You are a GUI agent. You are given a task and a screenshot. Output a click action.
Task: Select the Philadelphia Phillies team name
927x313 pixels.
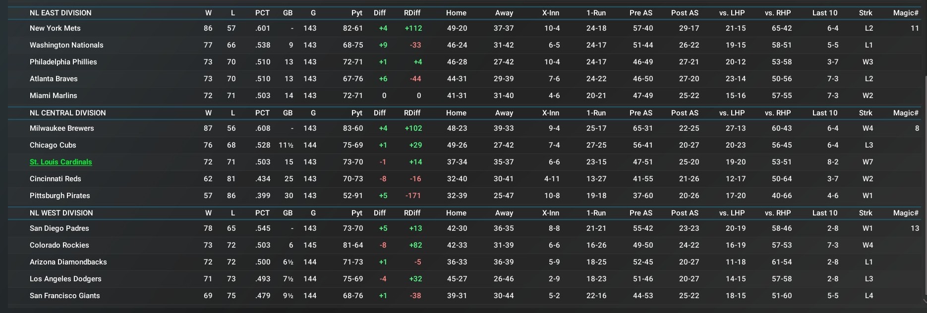[63, 62]
